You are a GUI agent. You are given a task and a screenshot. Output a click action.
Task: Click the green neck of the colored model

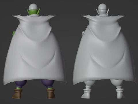click(x=33, y=12)
